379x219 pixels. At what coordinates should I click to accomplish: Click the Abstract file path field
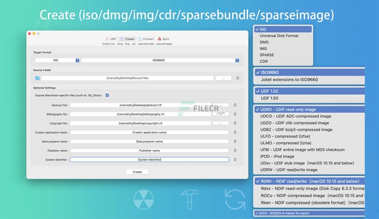click(141, 105)
